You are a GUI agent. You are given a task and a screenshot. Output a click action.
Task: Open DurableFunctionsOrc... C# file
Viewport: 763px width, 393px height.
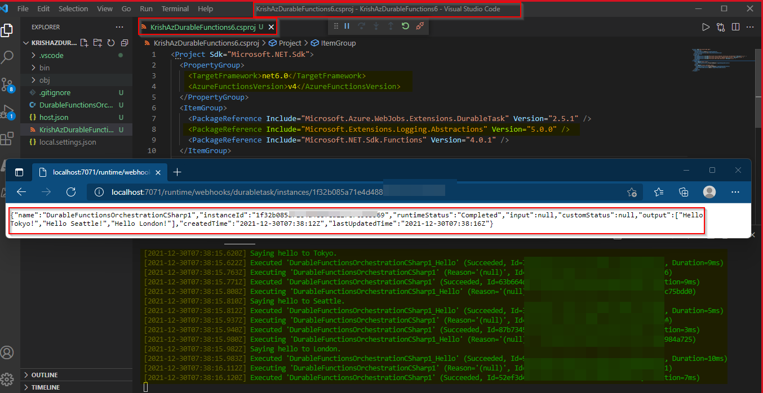[x=77, y=105]
